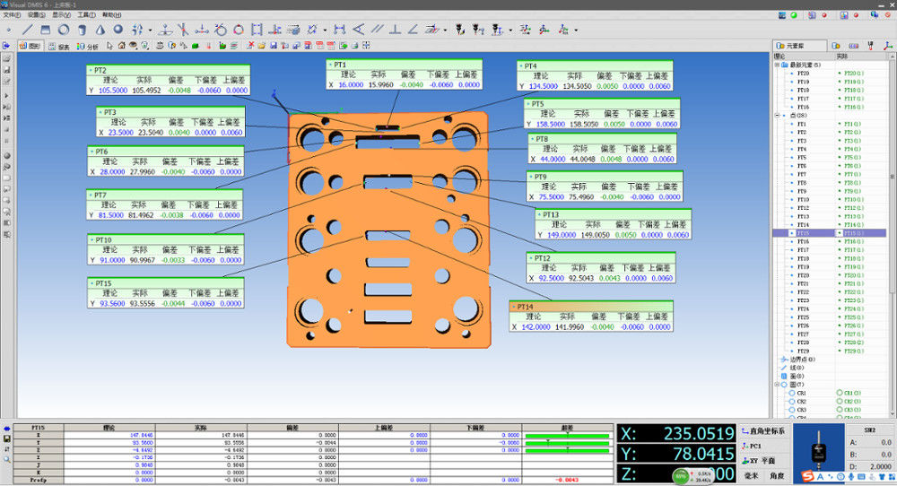Viewport: 897px width, 486px height.
Task: Click the plane feature tool
Action: coord(45,30)
